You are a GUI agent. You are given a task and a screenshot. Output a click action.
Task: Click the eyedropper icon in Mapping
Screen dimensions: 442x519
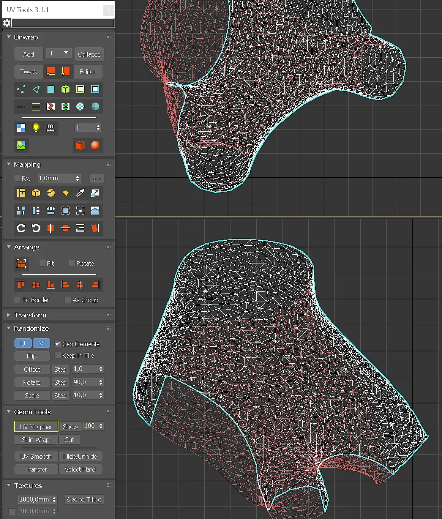coord(81,193)
